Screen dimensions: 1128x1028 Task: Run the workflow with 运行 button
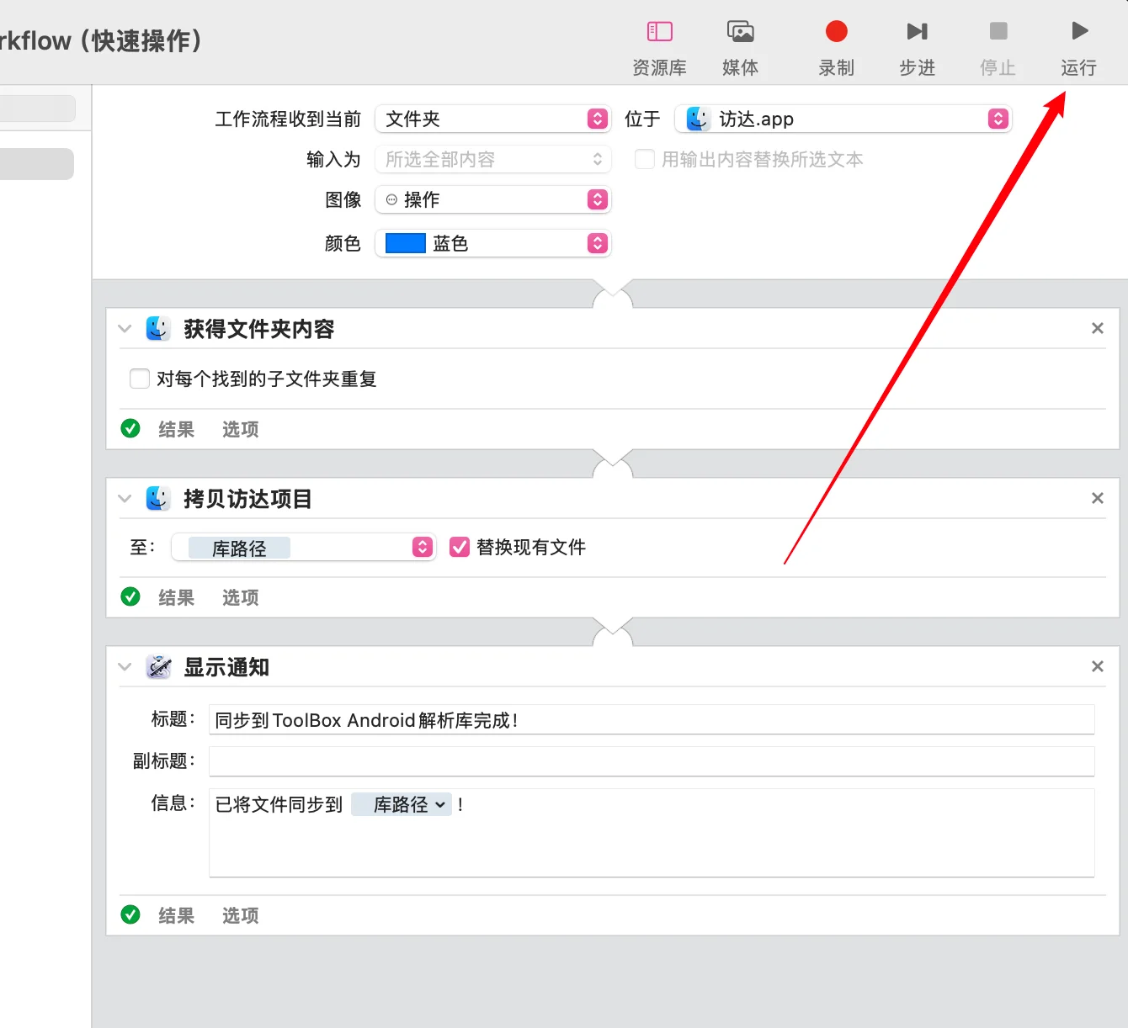(x=1078, y=33)
